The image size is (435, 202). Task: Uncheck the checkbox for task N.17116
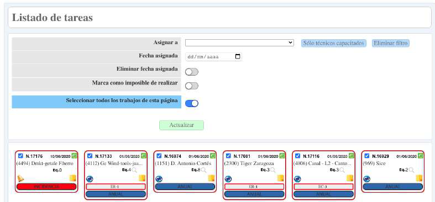click(x=298, y=156)
